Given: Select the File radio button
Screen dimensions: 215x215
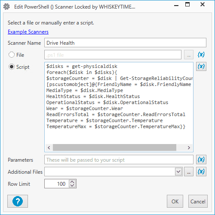Looking at the screenshot, I should [x=12, y=55].
